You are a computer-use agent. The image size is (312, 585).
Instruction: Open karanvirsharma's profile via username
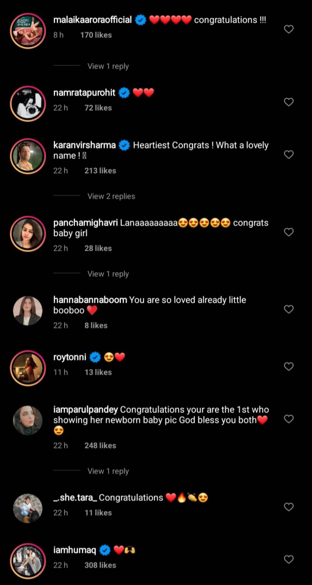pos(84,145)
